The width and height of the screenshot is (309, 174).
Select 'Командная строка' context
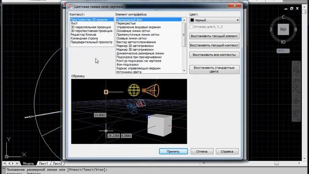(x=84, y=38)
